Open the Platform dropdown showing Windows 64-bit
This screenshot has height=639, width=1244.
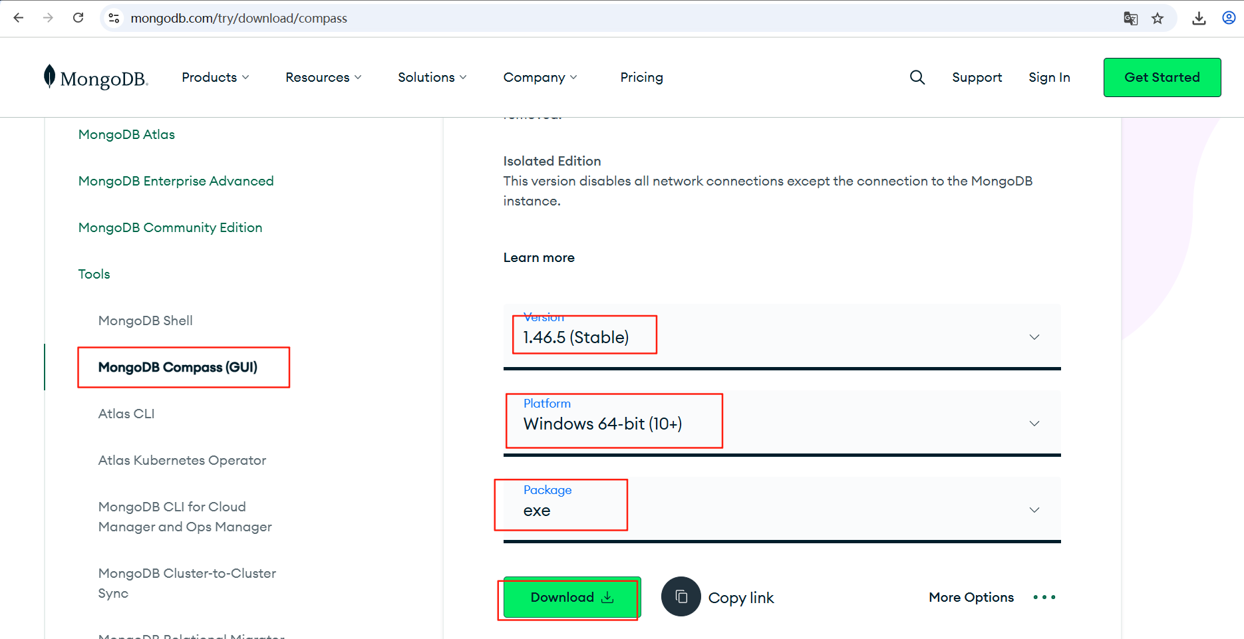[x=782, y=423]
